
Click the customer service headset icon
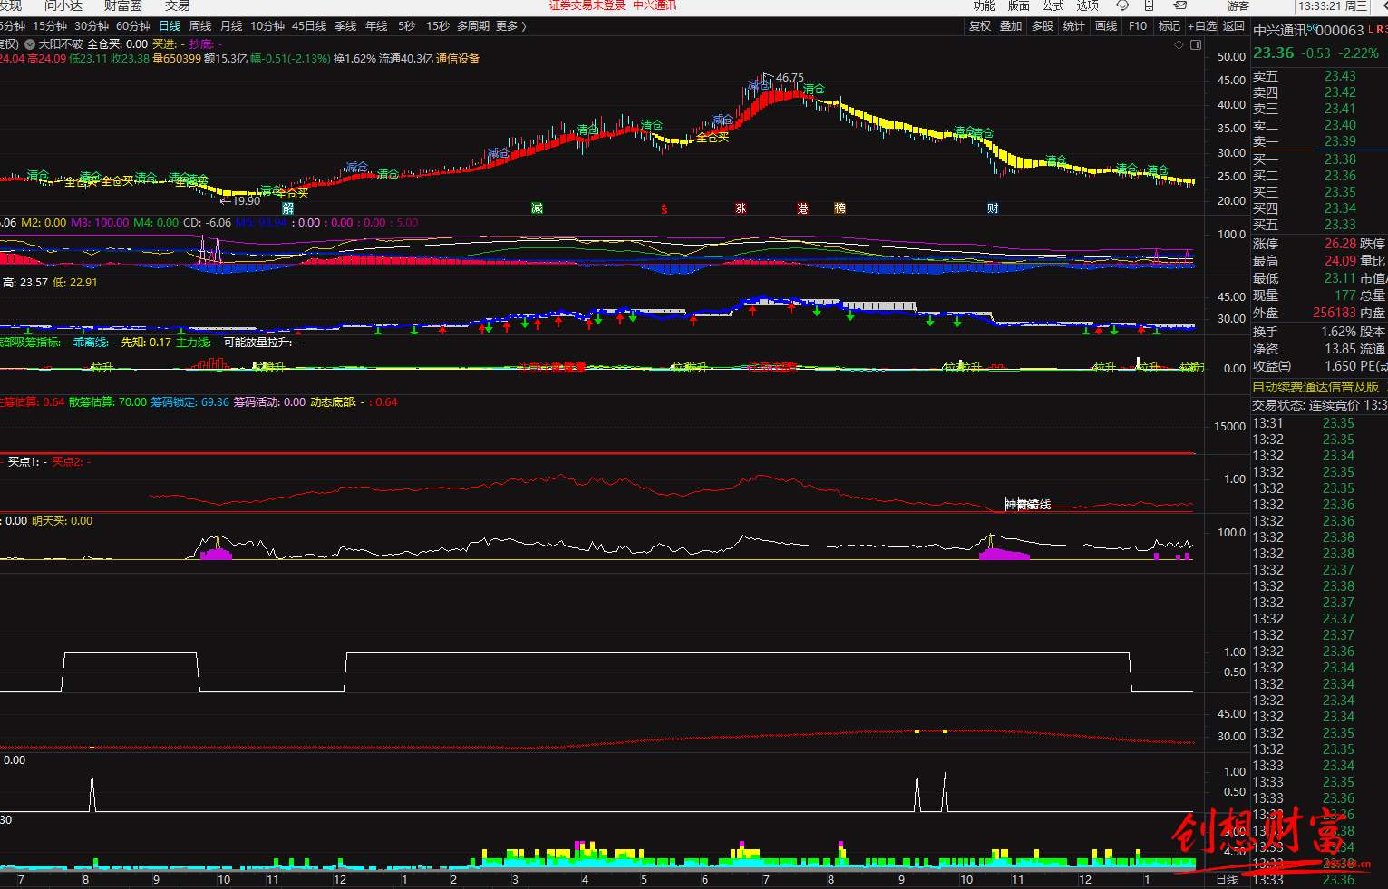(x=1122, y=5)
